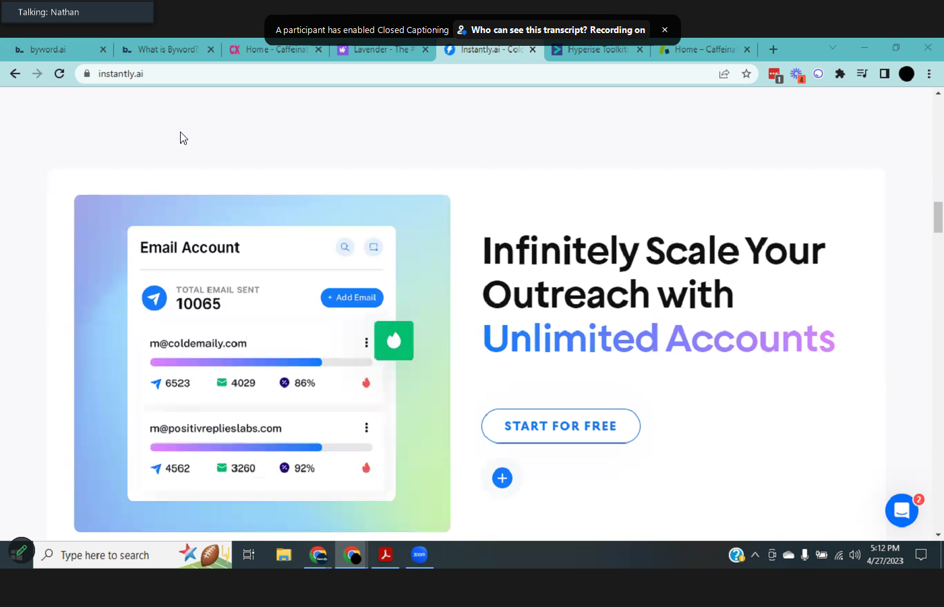
Task: Click the START FOR FREE button
Action: (x=560, y=426)
